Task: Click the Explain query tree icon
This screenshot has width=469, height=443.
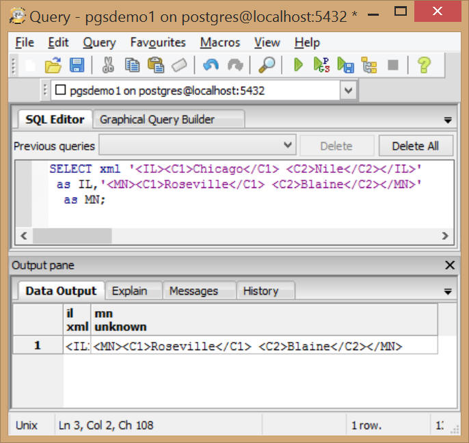Action: [x=369, y=65]
